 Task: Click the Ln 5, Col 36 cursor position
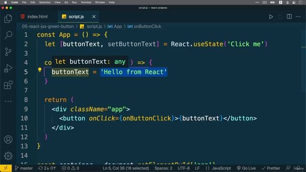[126, 168]
